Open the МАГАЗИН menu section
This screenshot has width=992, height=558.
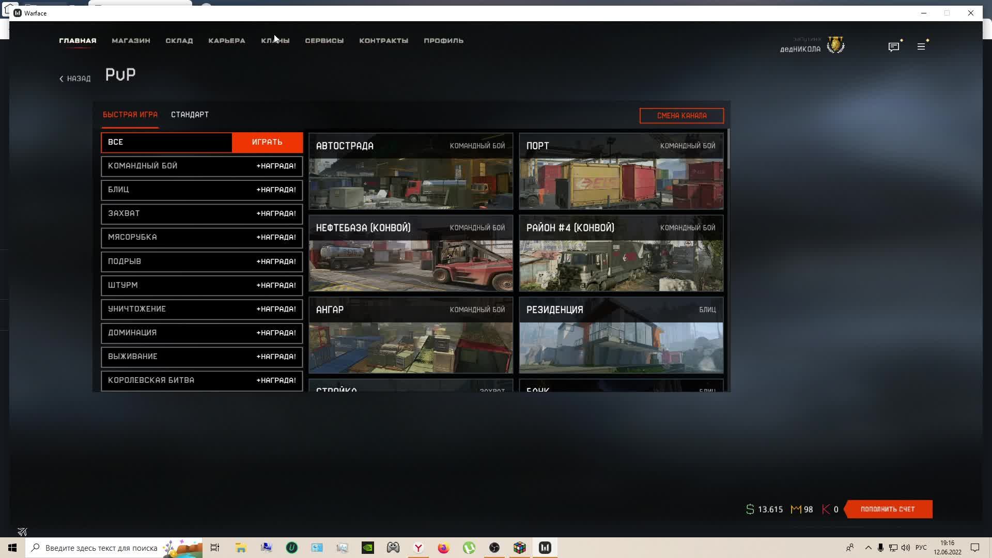point(131,41)
